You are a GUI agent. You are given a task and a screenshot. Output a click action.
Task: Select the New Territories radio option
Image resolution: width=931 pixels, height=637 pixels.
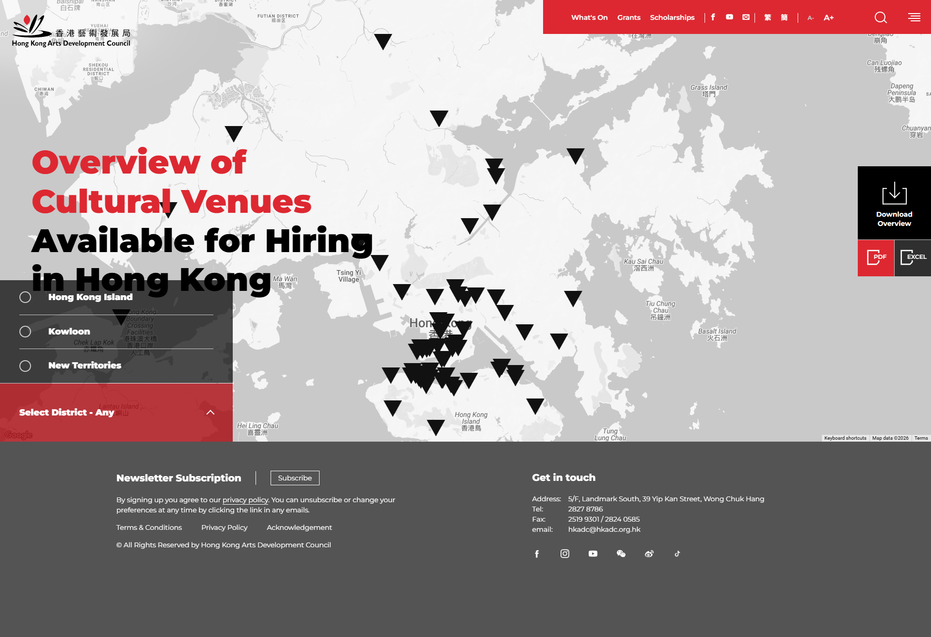click(x=25, y=366)
